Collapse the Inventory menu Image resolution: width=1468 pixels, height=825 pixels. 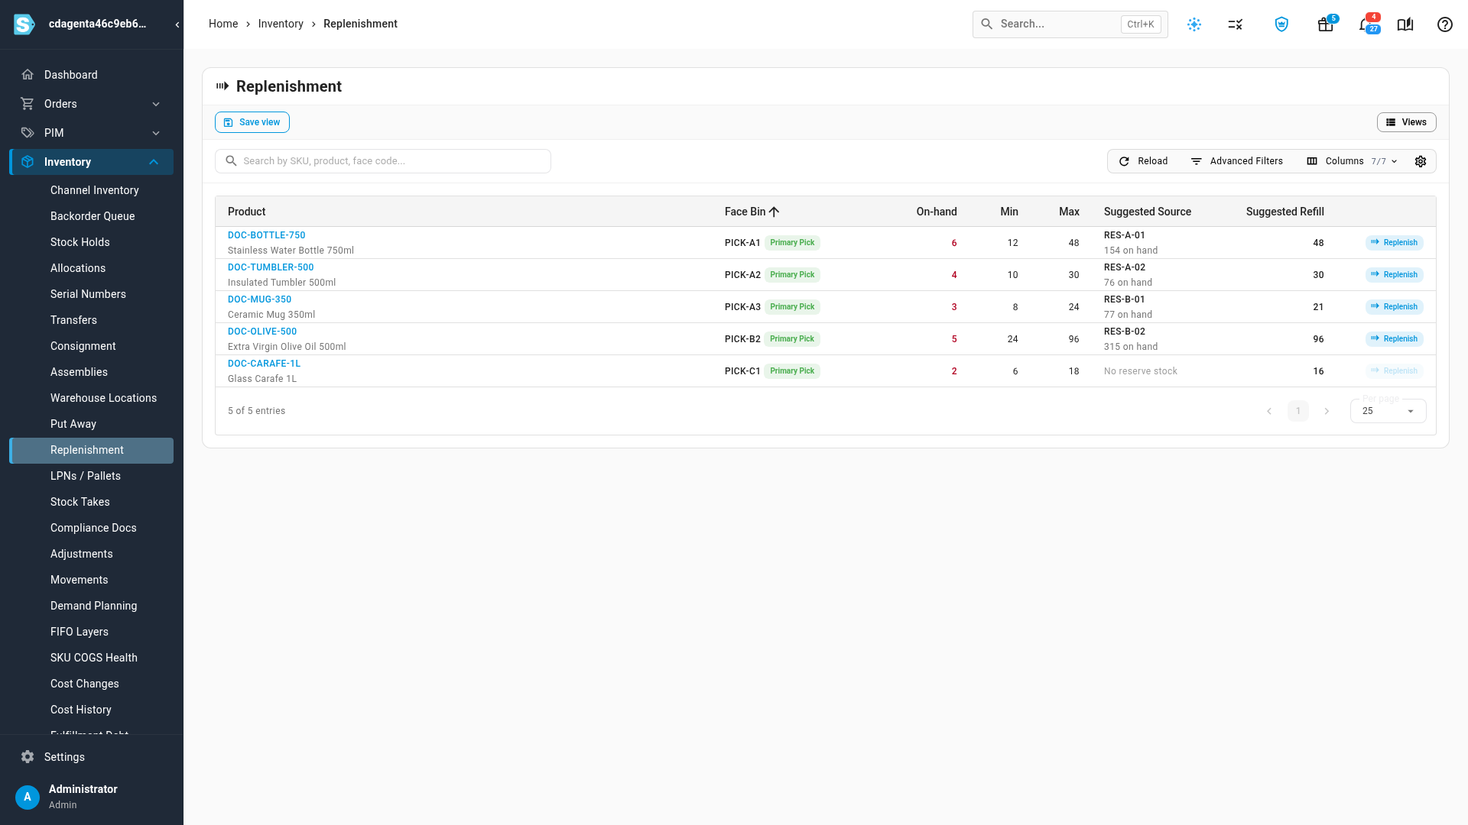pyautogui.click(x=92, y=162)
